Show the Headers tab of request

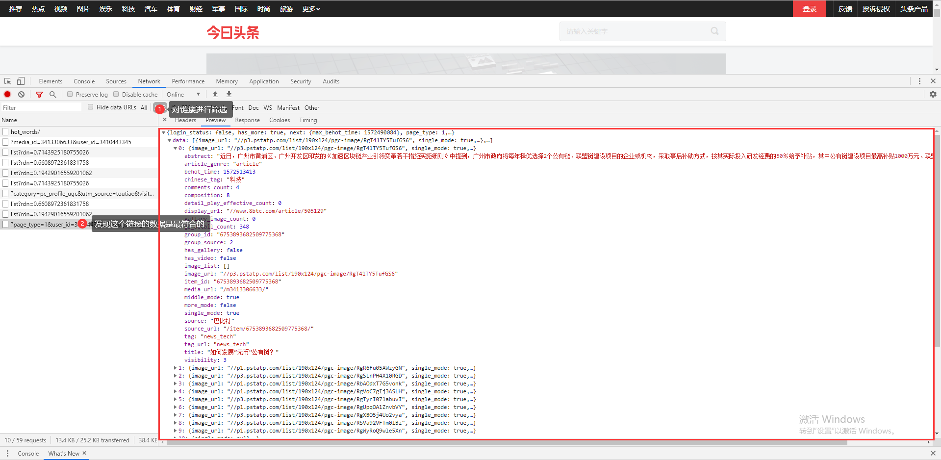(185, 120)
